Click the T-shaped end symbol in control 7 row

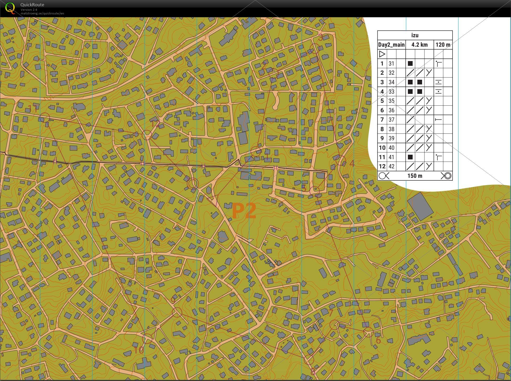(438, 120)
